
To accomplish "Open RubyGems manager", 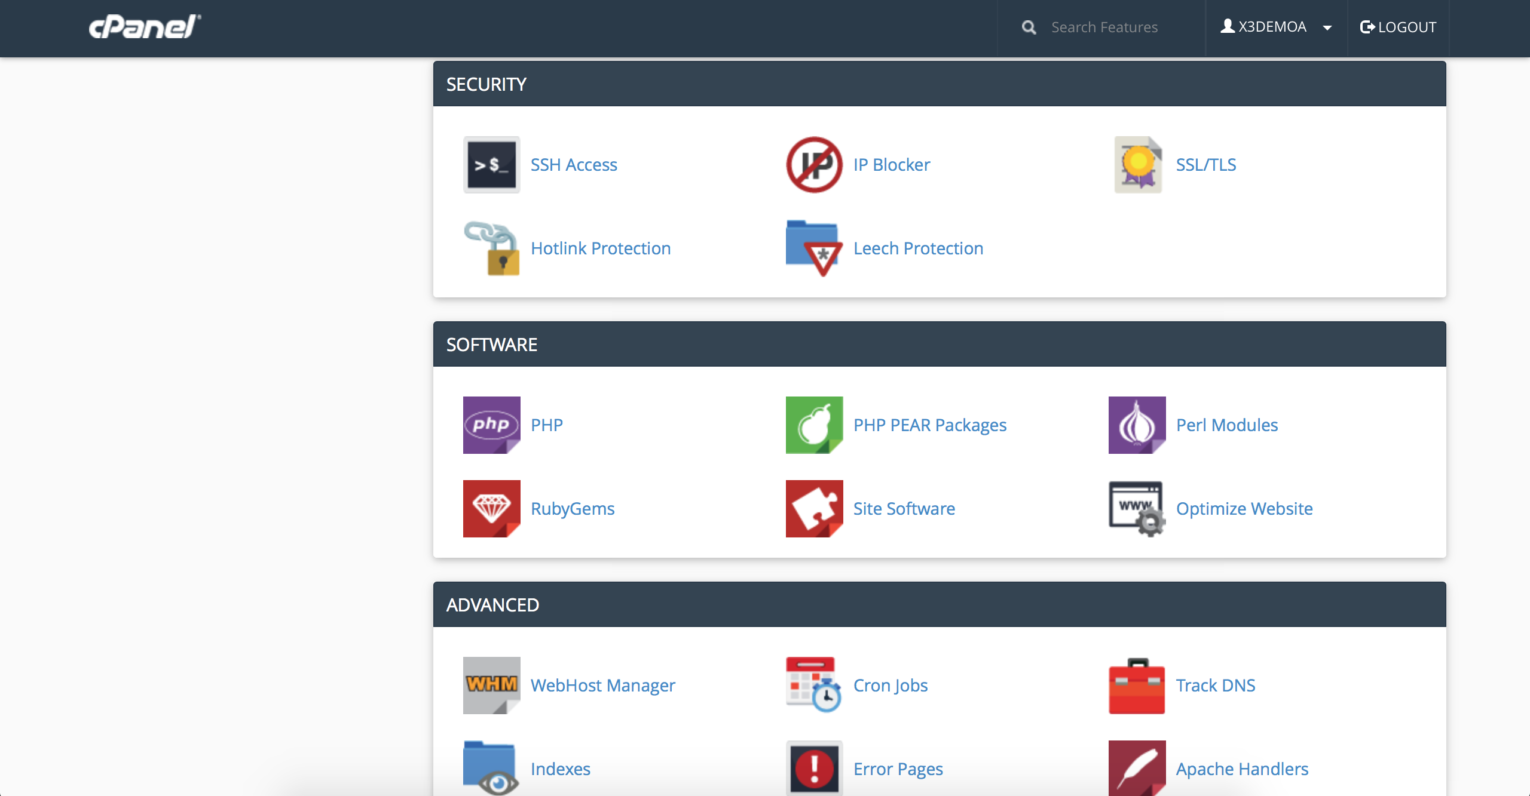I will point(572,508).
